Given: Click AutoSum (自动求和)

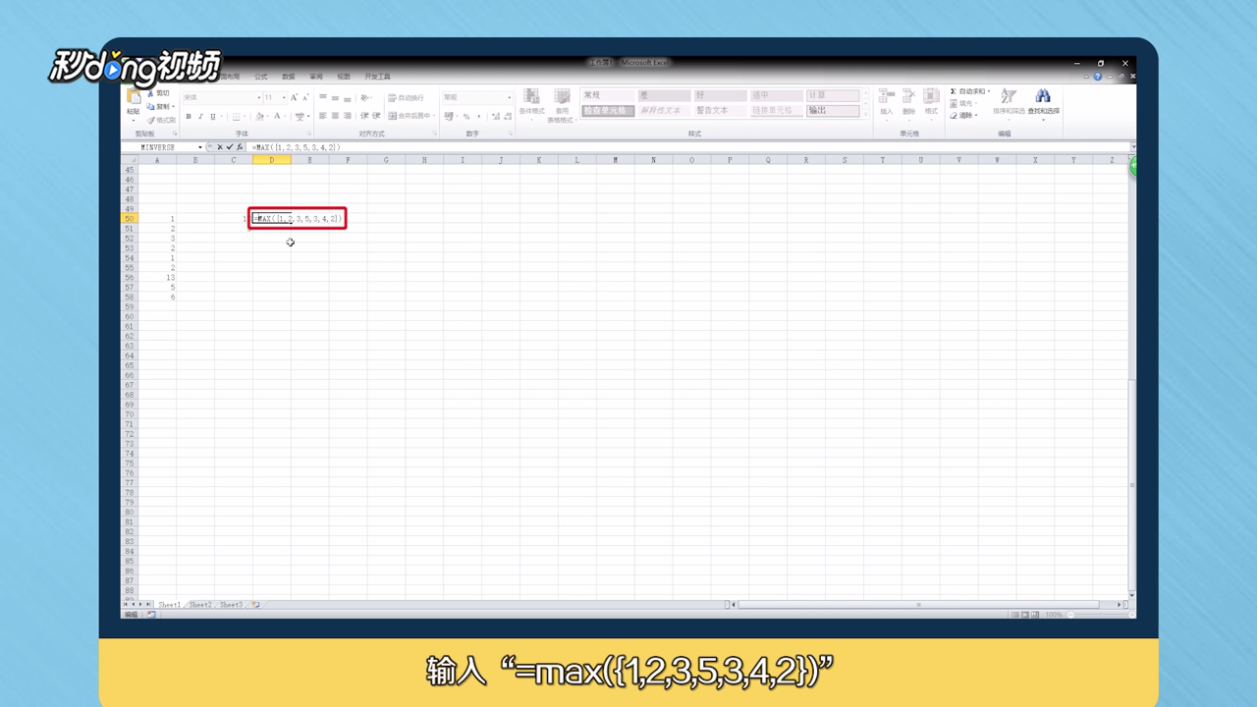Looking at the screenshot, I should tap(969, 91).
